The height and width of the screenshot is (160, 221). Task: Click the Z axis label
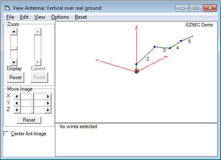point(136,28)
